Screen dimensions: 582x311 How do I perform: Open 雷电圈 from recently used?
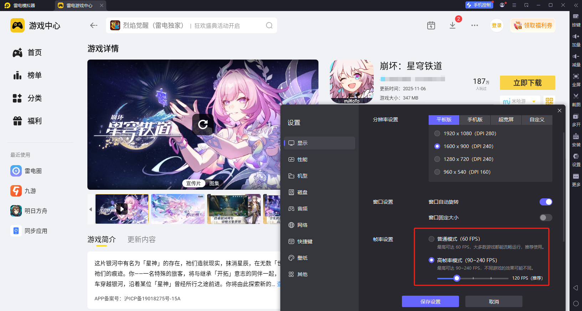[26, 171]
